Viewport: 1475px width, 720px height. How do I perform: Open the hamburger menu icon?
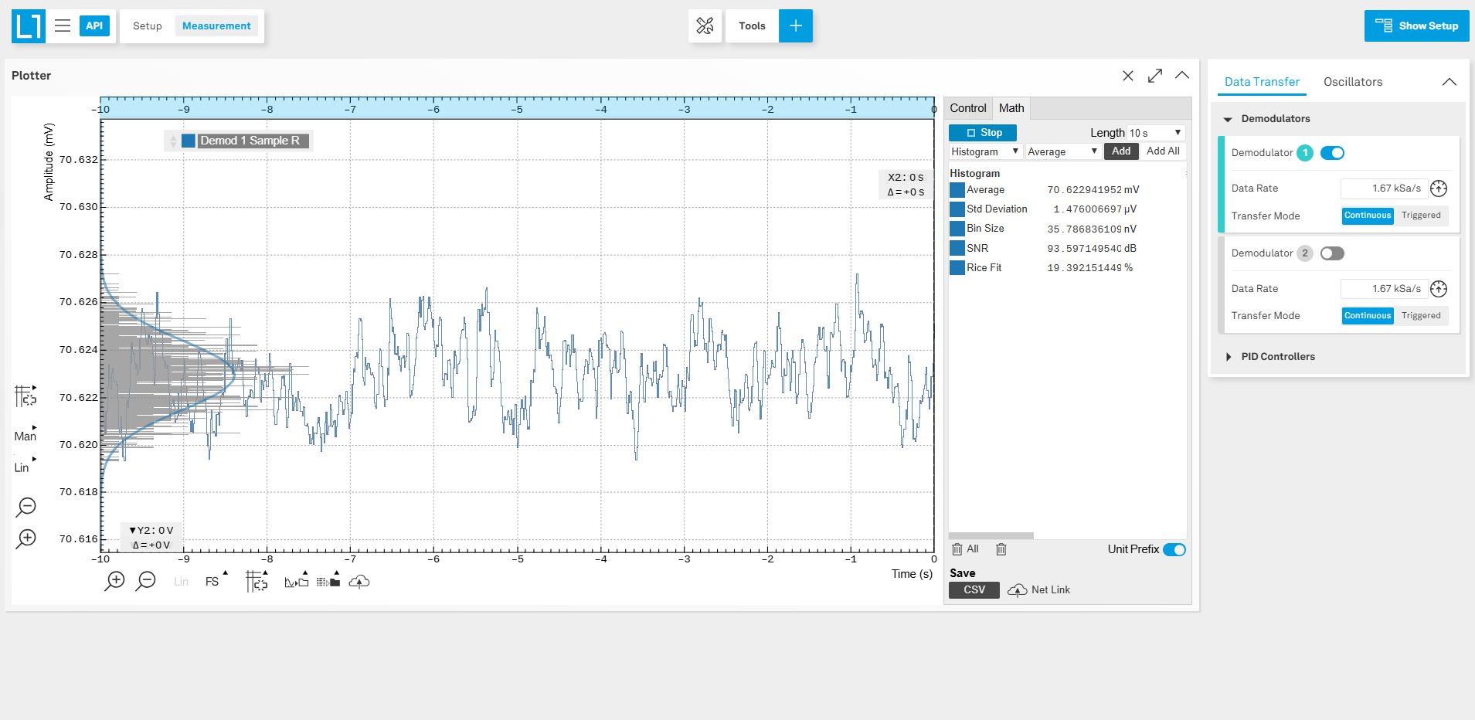pos(63,26)
